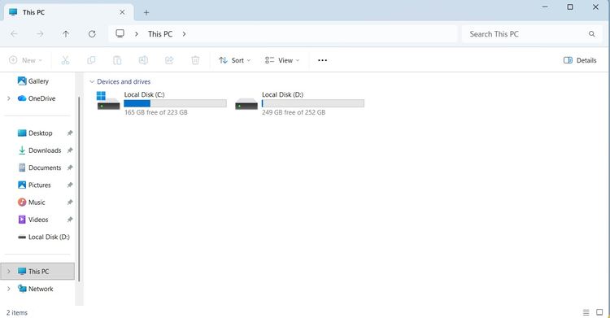610x318 pixels.
Task: Click the Delete trash icon
Action: click(195, 60)
